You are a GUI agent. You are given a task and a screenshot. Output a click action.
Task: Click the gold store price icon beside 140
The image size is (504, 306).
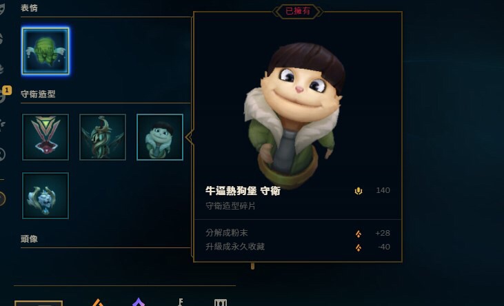(359, 191)
